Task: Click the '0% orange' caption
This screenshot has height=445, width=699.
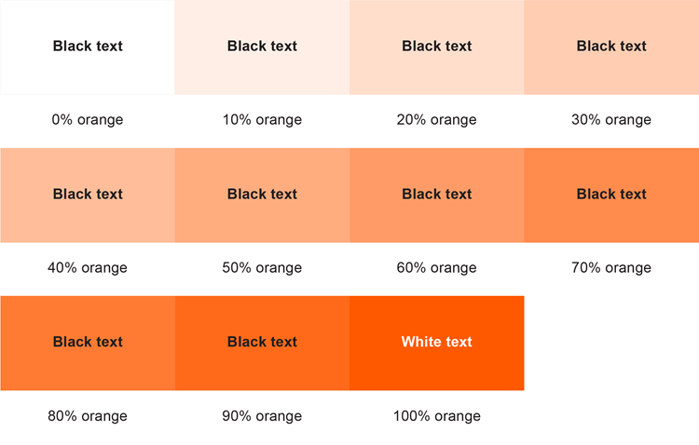Action: (x=88, y=120)
